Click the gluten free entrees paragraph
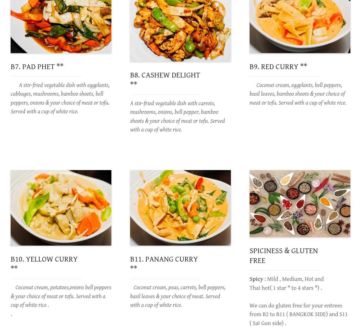 pyautogui.click(x=299, y=314)
